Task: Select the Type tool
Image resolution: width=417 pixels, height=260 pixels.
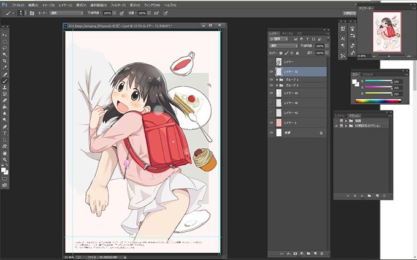Action: coord(4,133)
